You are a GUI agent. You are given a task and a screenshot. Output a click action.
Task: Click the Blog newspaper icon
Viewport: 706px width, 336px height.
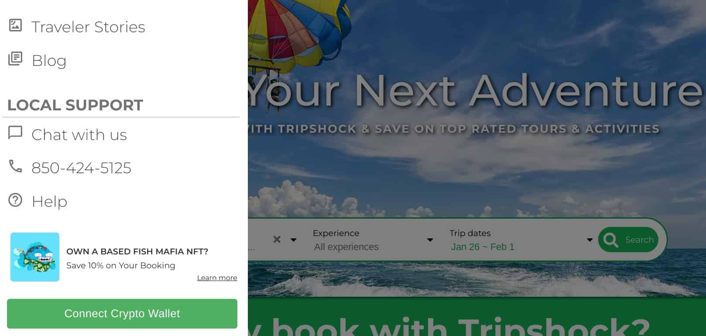[15, 58]
